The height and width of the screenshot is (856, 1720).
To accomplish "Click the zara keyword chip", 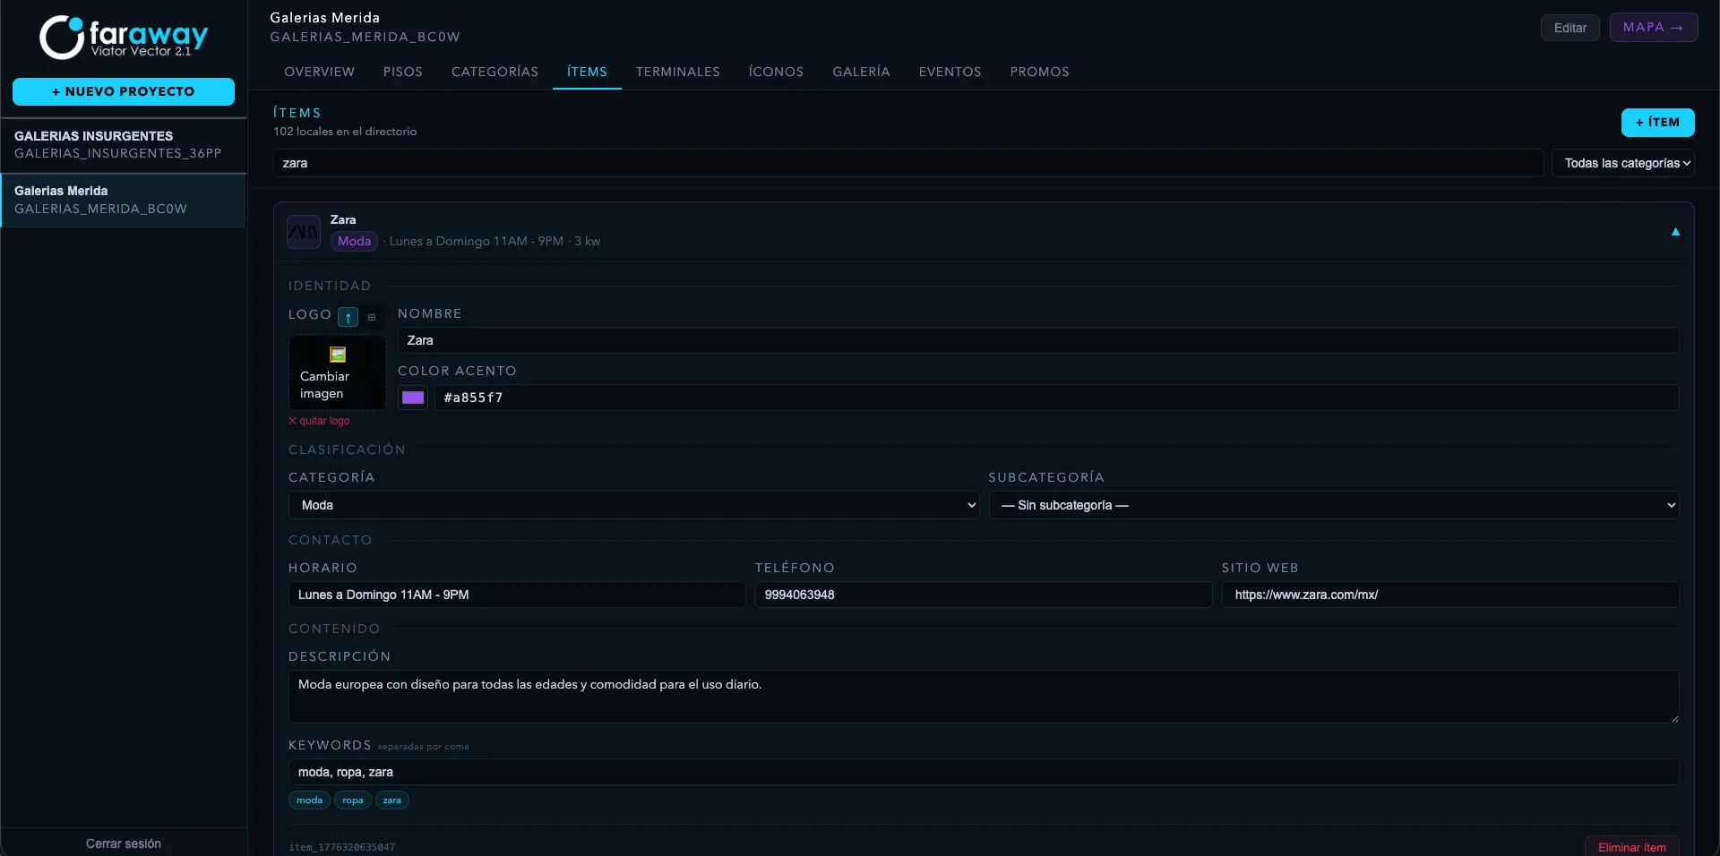I will [392, 800].
